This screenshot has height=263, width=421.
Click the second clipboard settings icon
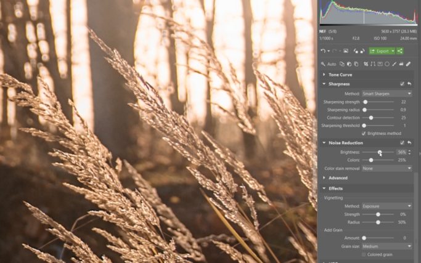[x=349, y=64]
